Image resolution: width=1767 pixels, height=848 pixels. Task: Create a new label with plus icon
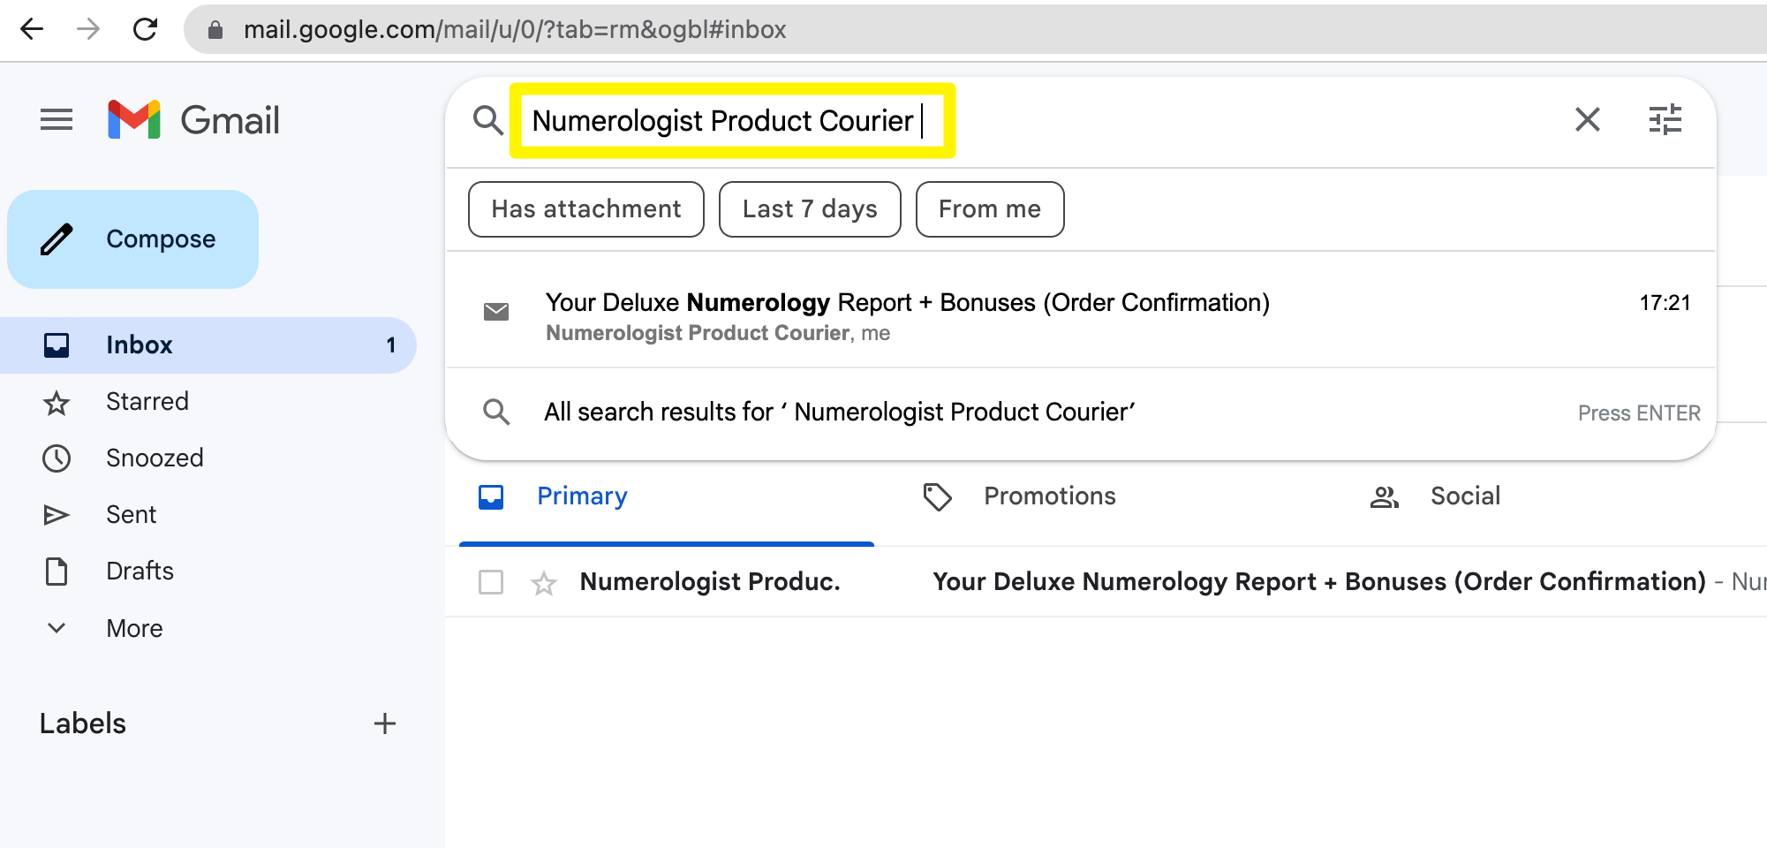click(x=385, y=723)
